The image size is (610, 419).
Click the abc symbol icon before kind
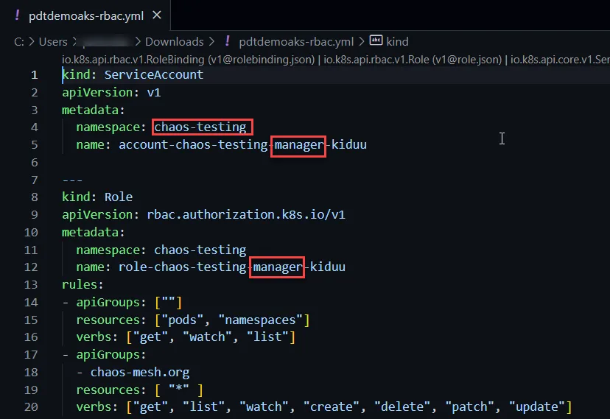pyautogui.click(x=376, y=40)
